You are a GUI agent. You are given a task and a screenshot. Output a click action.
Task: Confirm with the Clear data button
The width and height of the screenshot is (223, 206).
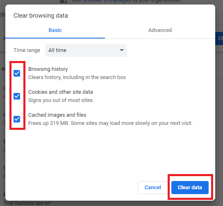190,188
